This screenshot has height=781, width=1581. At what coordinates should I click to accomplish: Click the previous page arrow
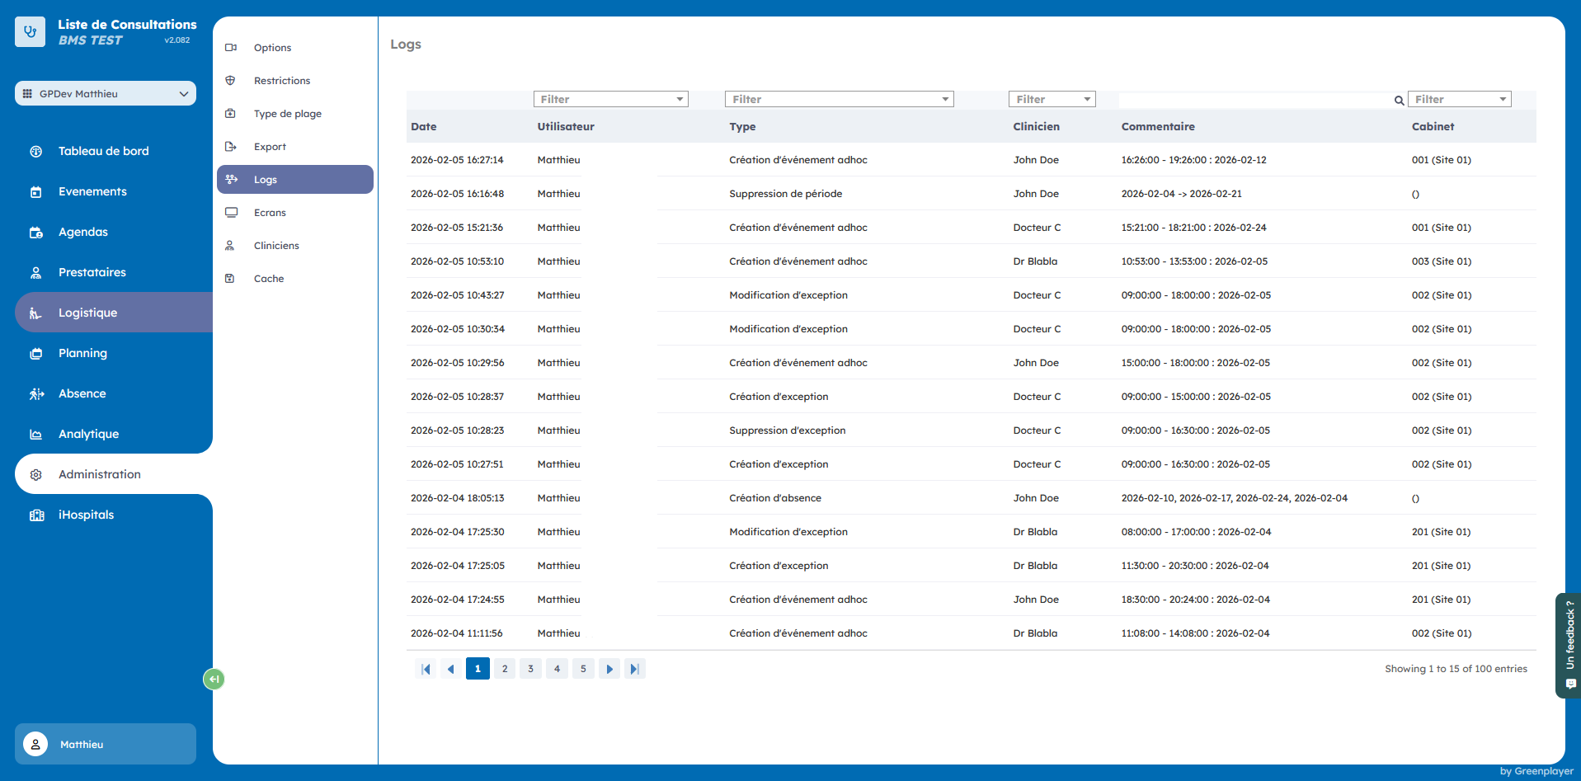coord(451,669)
